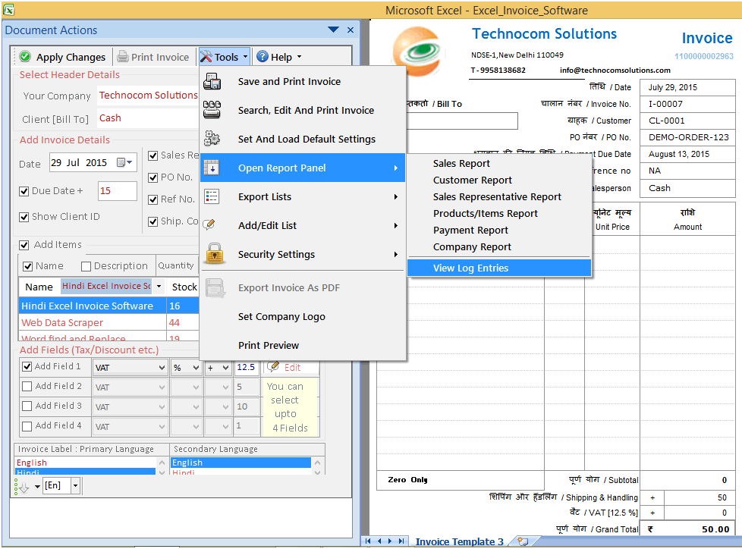The height and width of the screenshot is (549, 742).
Task: Click the Set And Load Default Settings icon
Action: pos(212,139)
